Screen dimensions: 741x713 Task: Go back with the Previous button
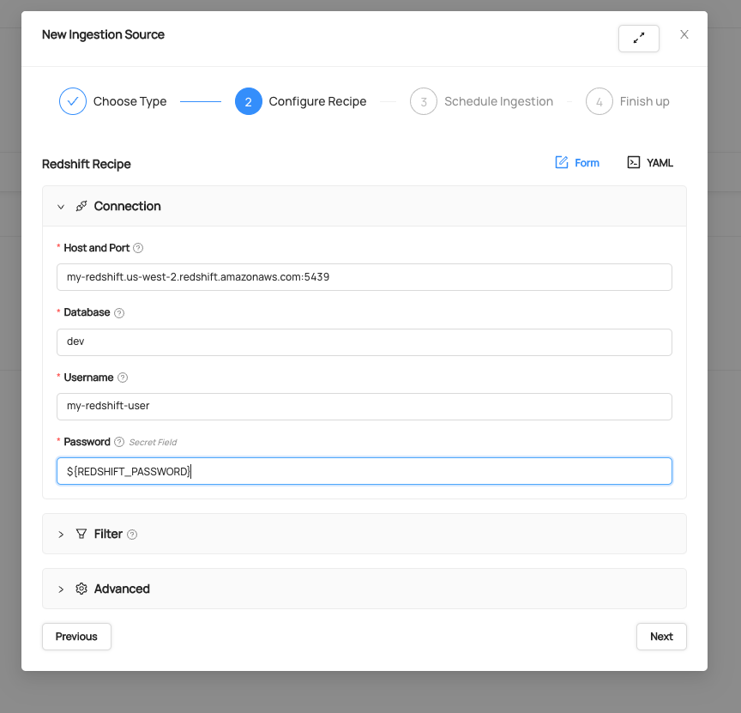pyautogui.click(x=76, y=637)
